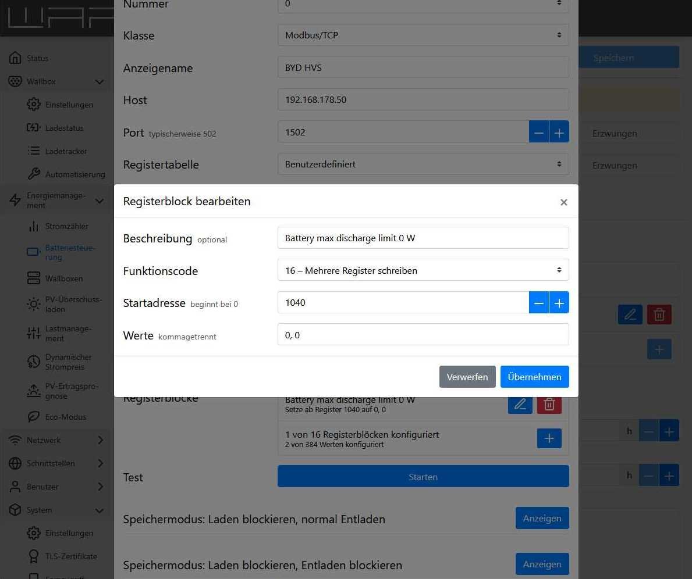Click the pencil edit icon for the register block
This screenshot has width=692, height=579.
(x=520, y=405)
